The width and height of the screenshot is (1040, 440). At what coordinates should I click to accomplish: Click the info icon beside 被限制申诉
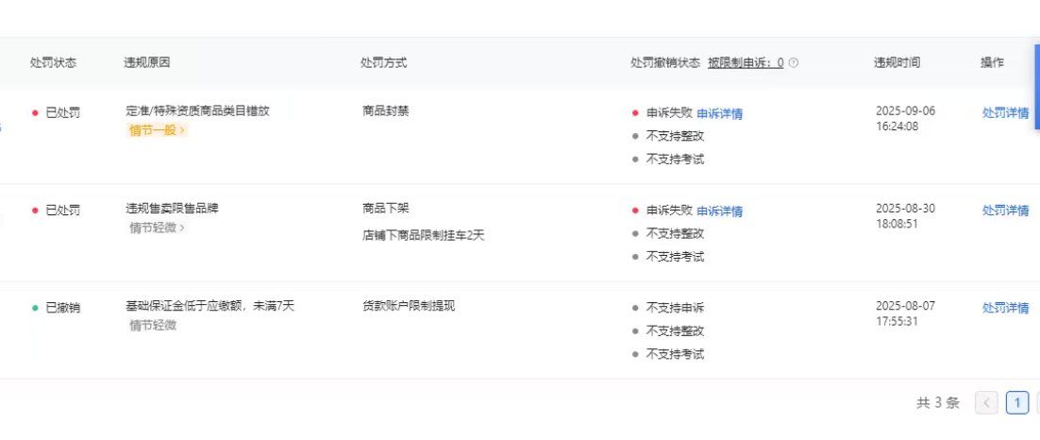794,63
